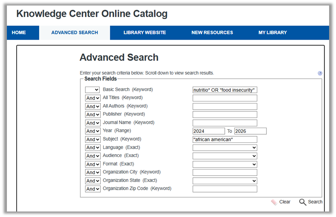Screen dimensions: 336x217
Task: Change the And operator for All Titles
Action: point(93,98)
